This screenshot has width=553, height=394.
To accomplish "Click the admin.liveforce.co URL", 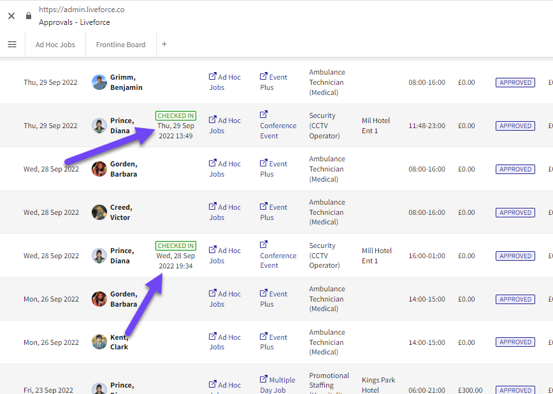I will pyautogui.click(x=82, y=10).
